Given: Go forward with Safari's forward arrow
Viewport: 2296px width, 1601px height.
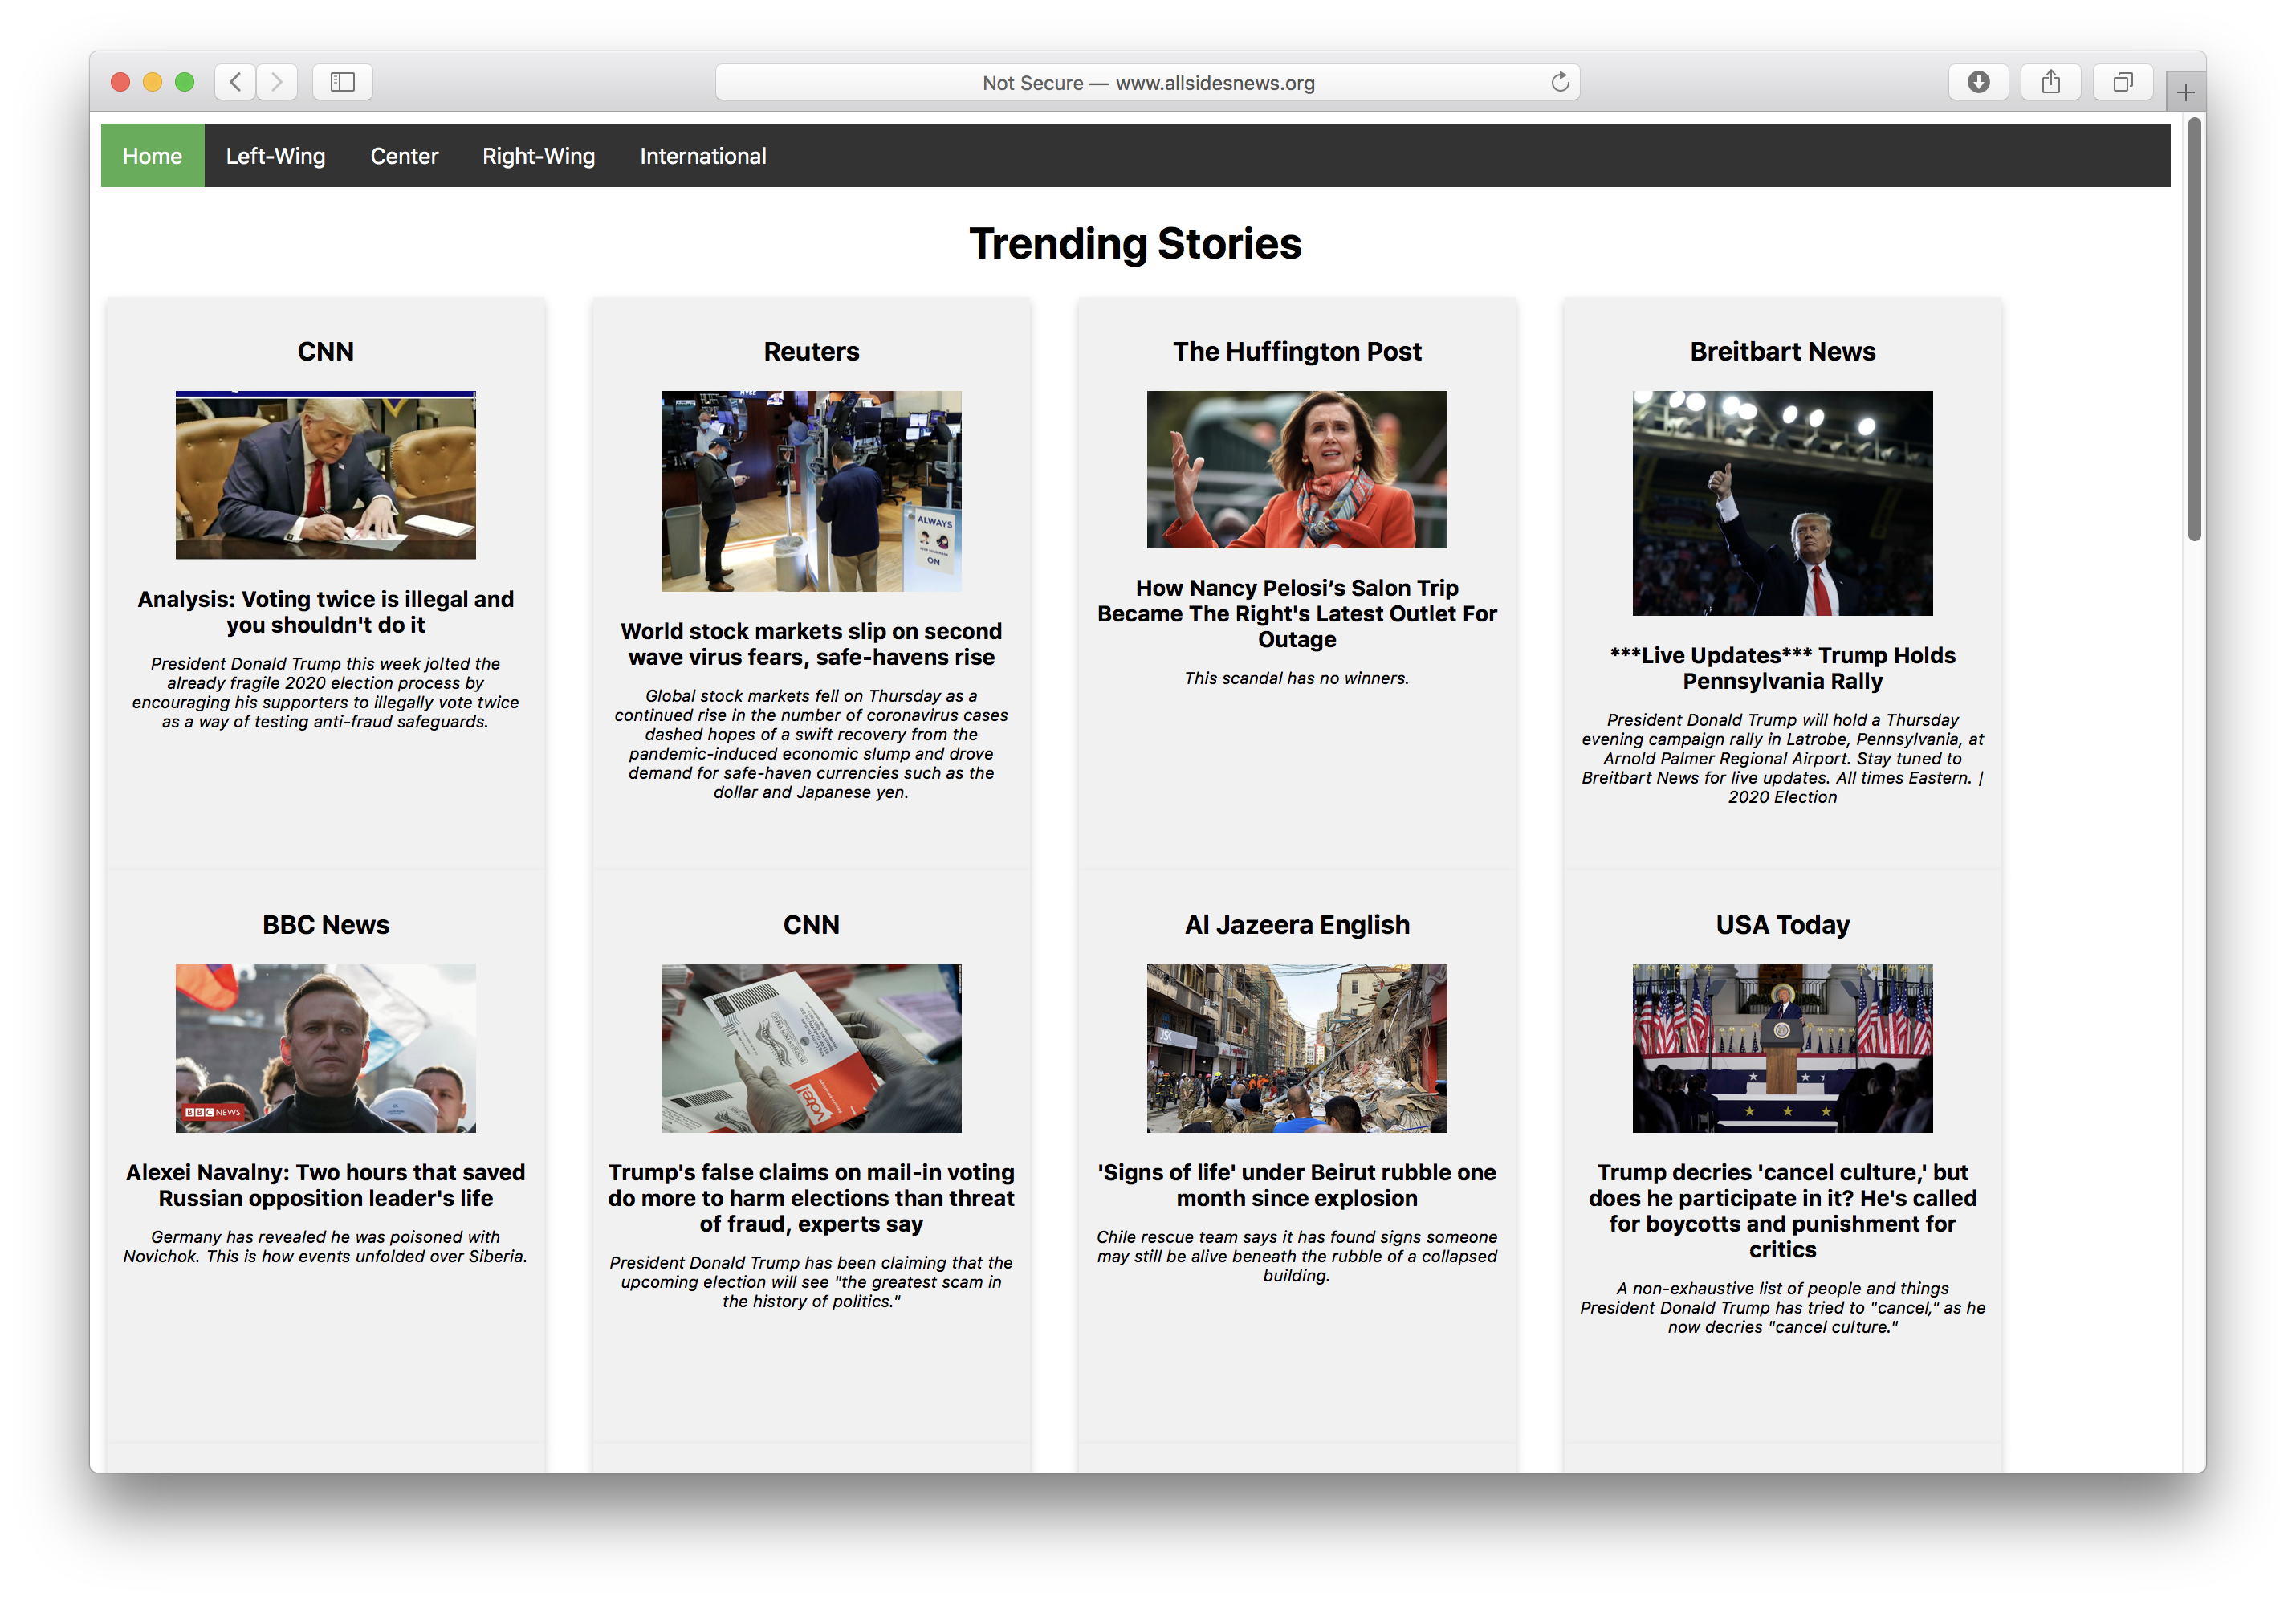Looking at the screenshot, I should click(277, 82).
